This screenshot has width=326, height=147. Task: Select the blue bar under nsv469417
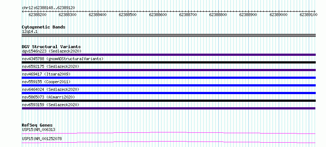pos(168,78)
